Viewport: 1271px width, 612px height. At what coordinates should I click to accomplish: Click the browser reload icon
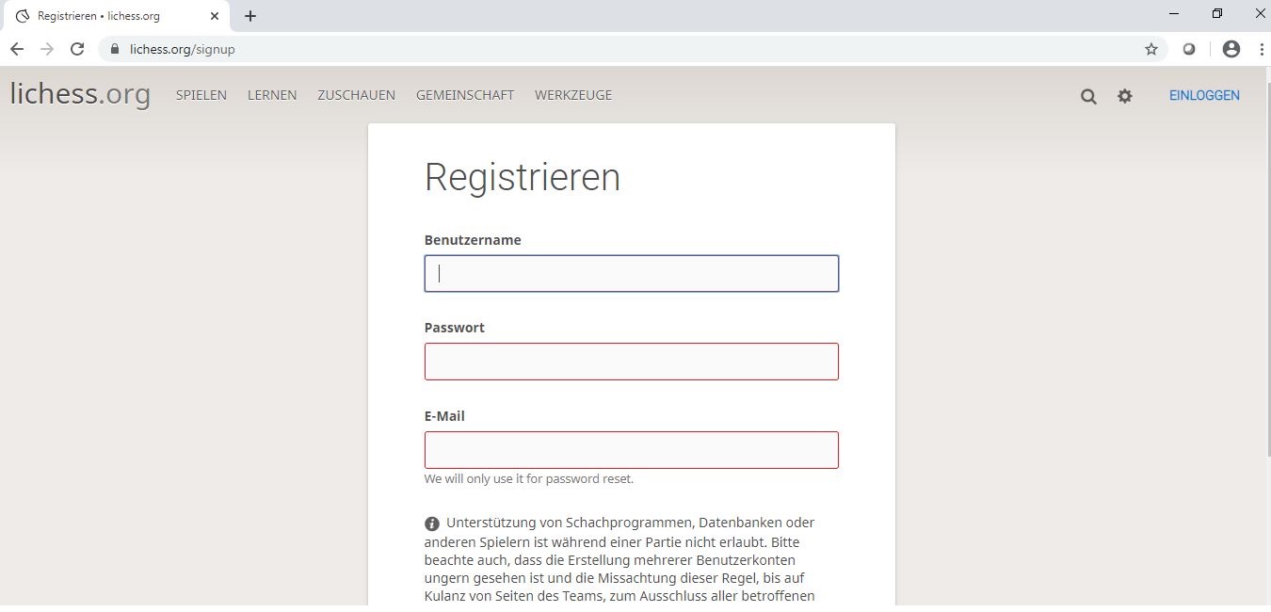click(x=77, y=49)
